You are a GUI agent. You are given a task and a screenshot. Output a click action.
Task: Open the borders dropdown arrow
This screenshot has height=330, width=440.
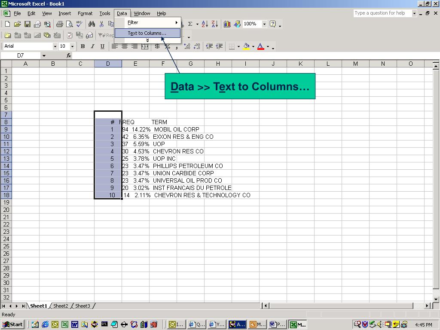click(238, 46)
